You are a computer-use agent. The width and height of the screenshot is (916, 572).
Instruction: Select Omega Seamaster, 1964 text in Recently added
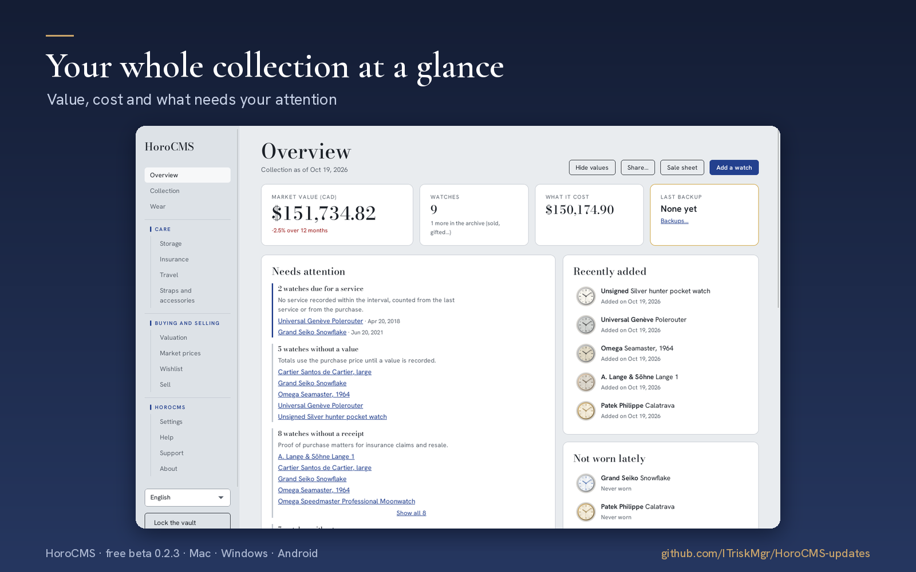[637, 348]
